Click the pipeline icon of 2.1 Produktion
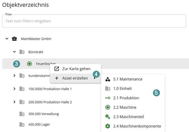 pos(108,98)
